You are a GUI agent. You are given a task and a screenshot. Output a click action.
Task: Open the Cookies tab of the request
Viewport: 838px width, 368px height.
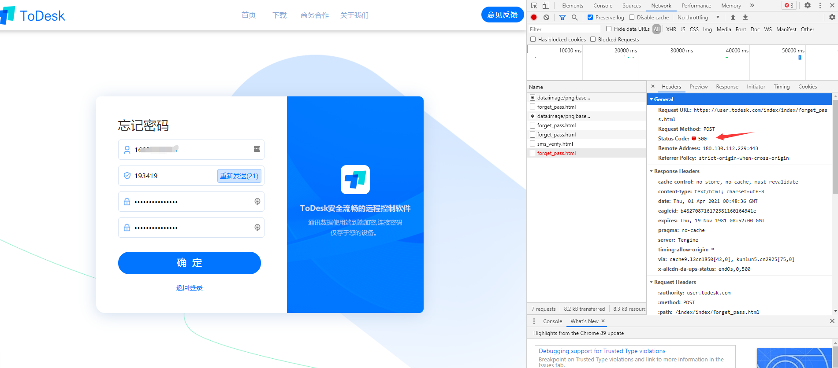click(x=808, y=87)
